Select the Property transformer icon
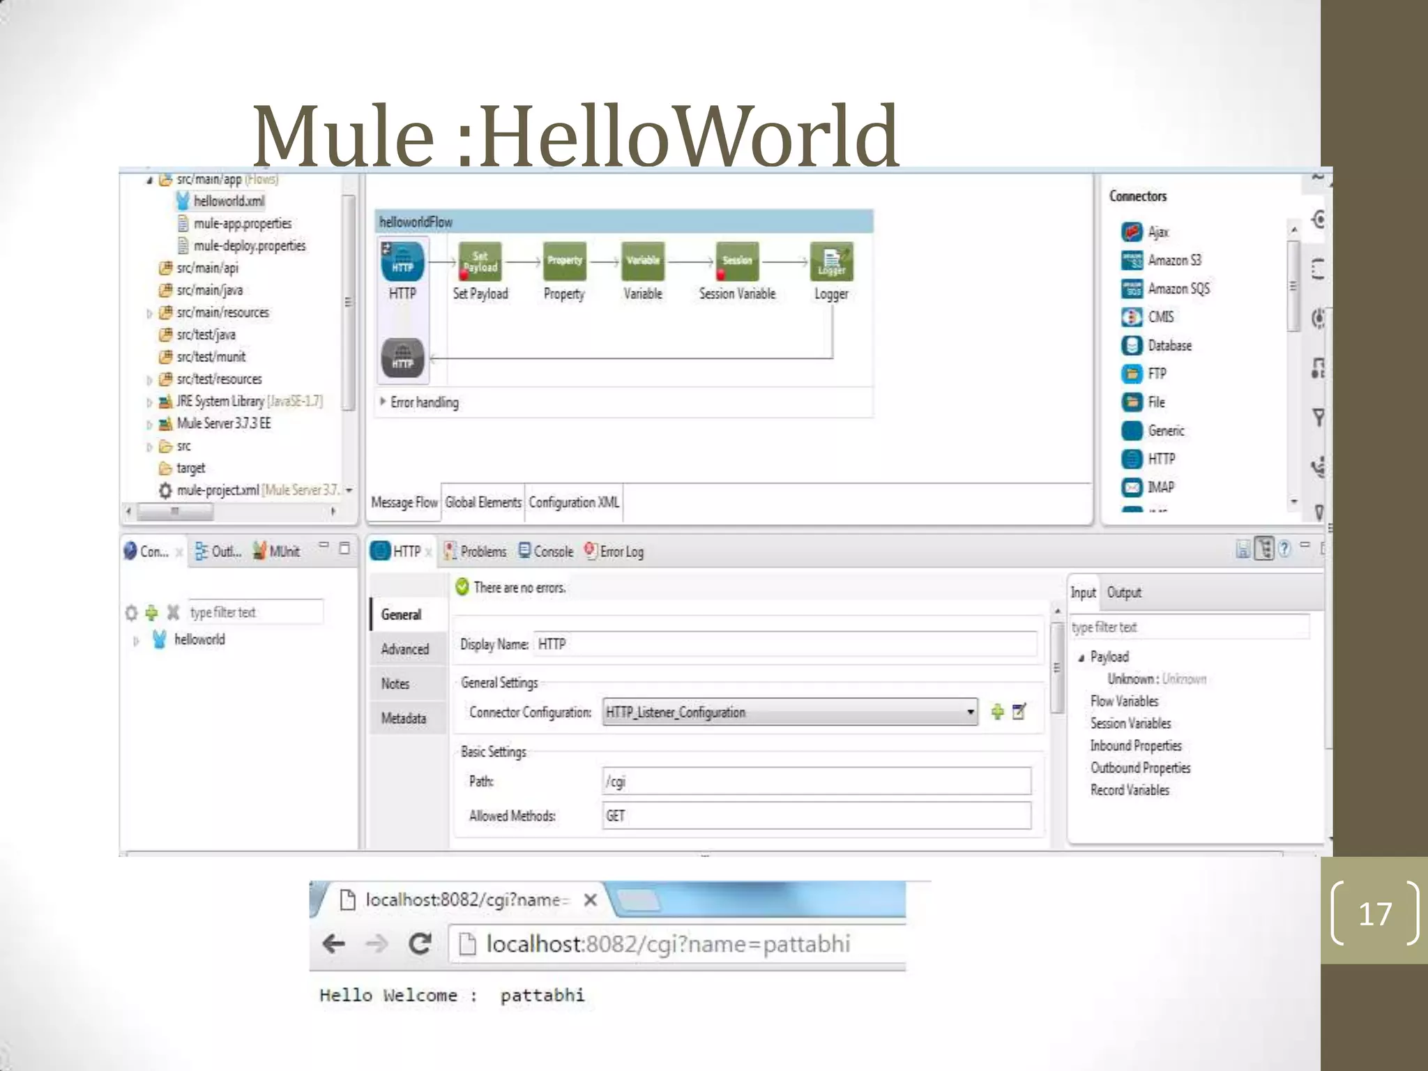The image size is (1428, 1071). (564, 263)
